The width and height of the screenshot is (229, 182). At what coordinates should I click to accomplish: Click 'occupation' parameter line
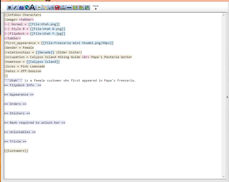pyautogui.click(x=68, y=57)
